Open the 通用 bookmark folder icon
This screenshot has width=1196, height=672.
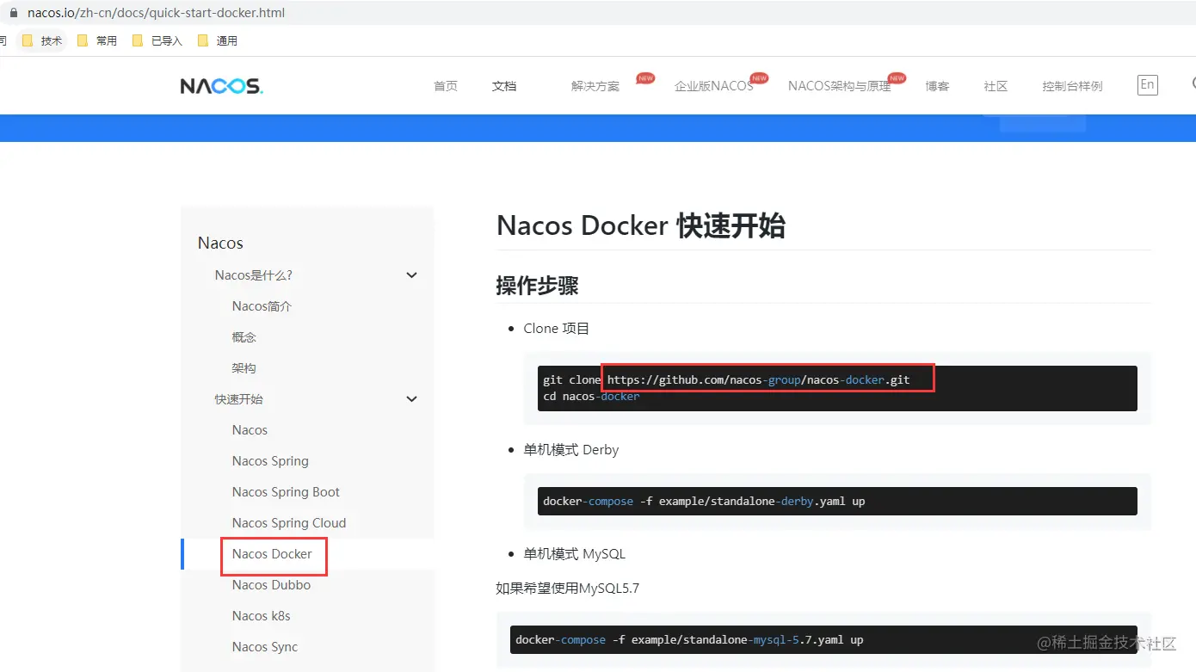(x=201, y=40)
